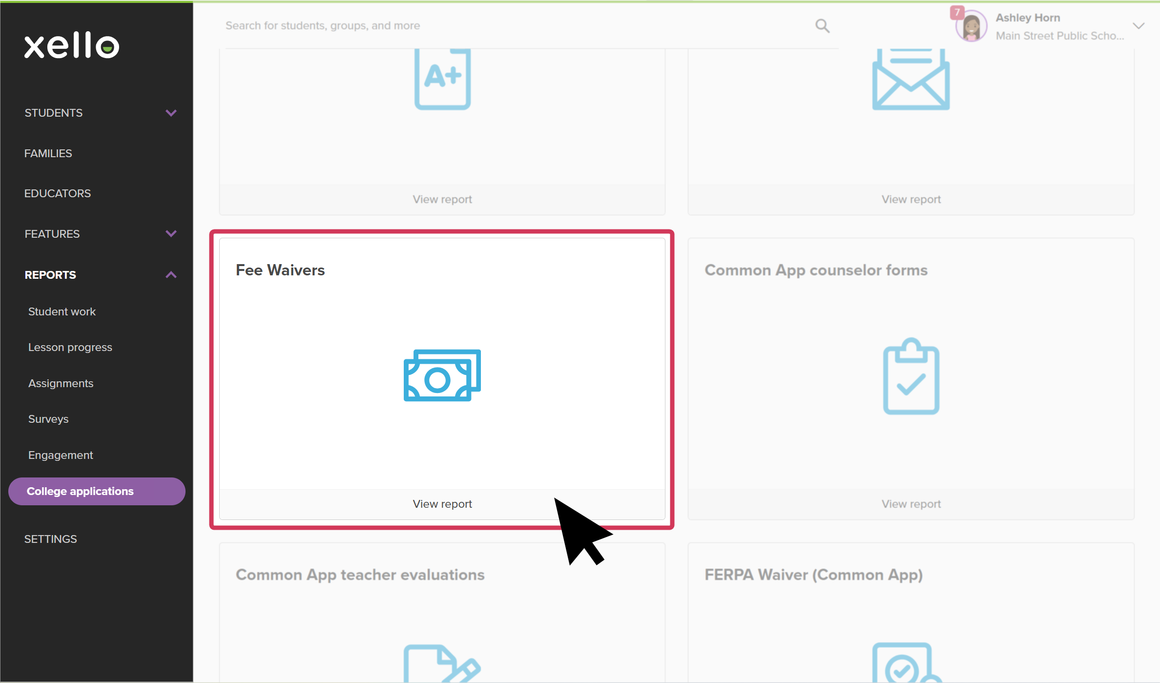Collapse the Reports section chevron

pyautogui.click(x=171, y=274)
